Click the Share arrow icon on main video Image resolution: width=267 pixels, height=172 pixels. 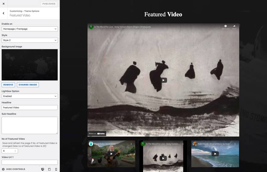(234, 27)
